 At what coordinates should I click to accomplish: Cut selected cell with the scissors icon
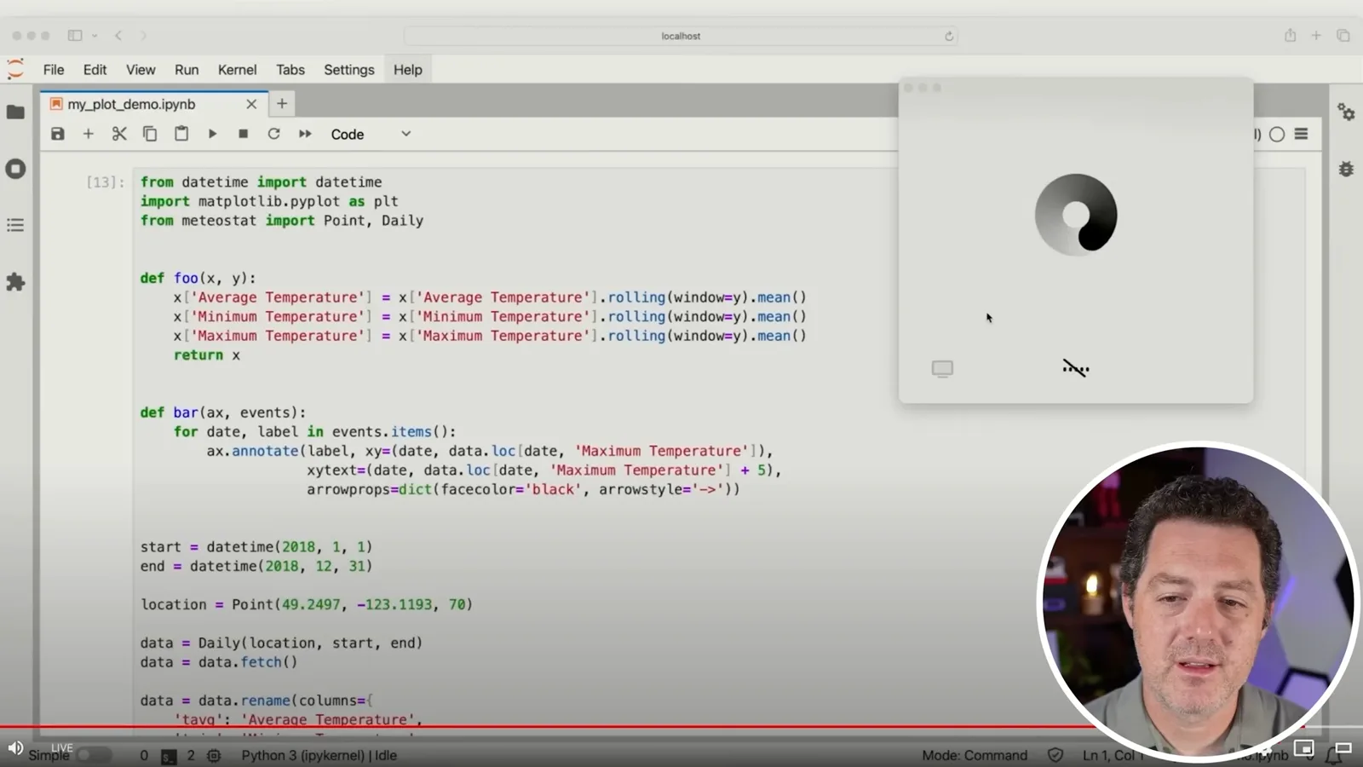click(x=119, y=134)
